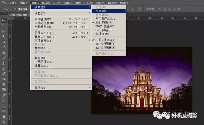Open the 图像(I) menu
Image resolution: width=204 pixels, height=125 pixels.
(x=35, y=3)
